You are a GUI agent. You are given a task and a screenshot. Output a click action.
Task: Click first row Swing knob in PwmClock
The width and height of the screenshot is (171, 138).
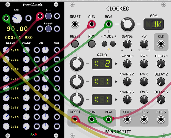coord(26,50)
